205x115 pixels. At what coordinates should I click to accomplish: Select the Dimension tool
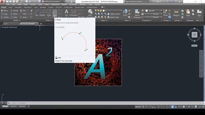tap(73, 13)
